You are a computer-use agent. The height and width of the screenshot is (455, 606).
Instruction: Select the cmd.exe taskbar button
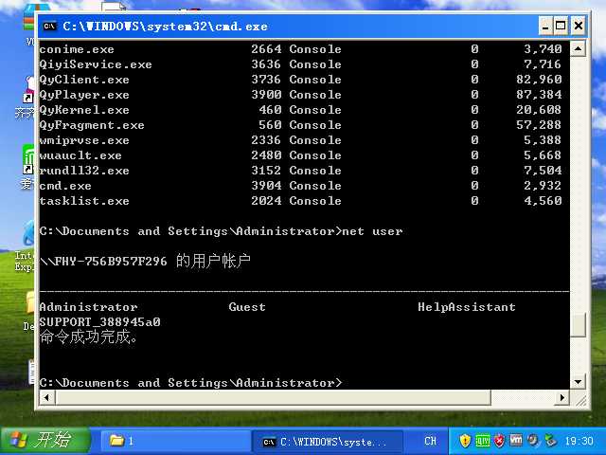(328, 442)
